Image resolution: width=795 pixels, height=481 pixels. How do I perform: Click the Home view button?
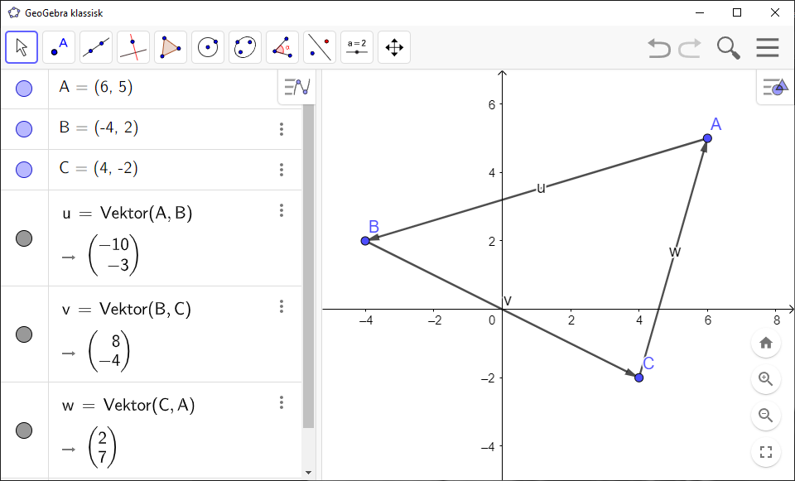tap(766, 342)
